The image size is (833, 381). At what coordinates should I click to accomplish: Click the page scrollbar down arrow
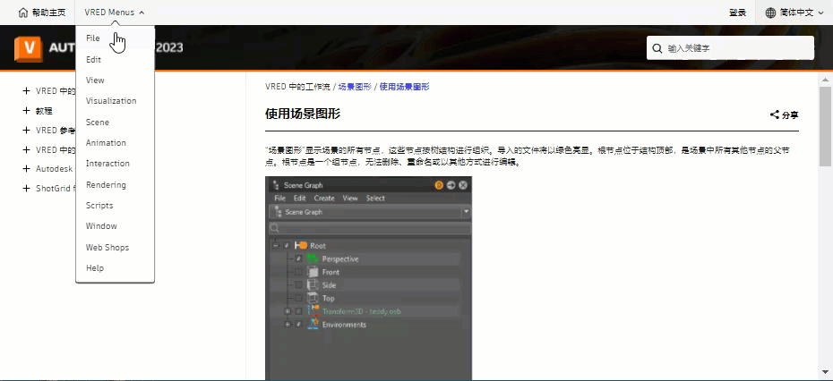point(825,372)
